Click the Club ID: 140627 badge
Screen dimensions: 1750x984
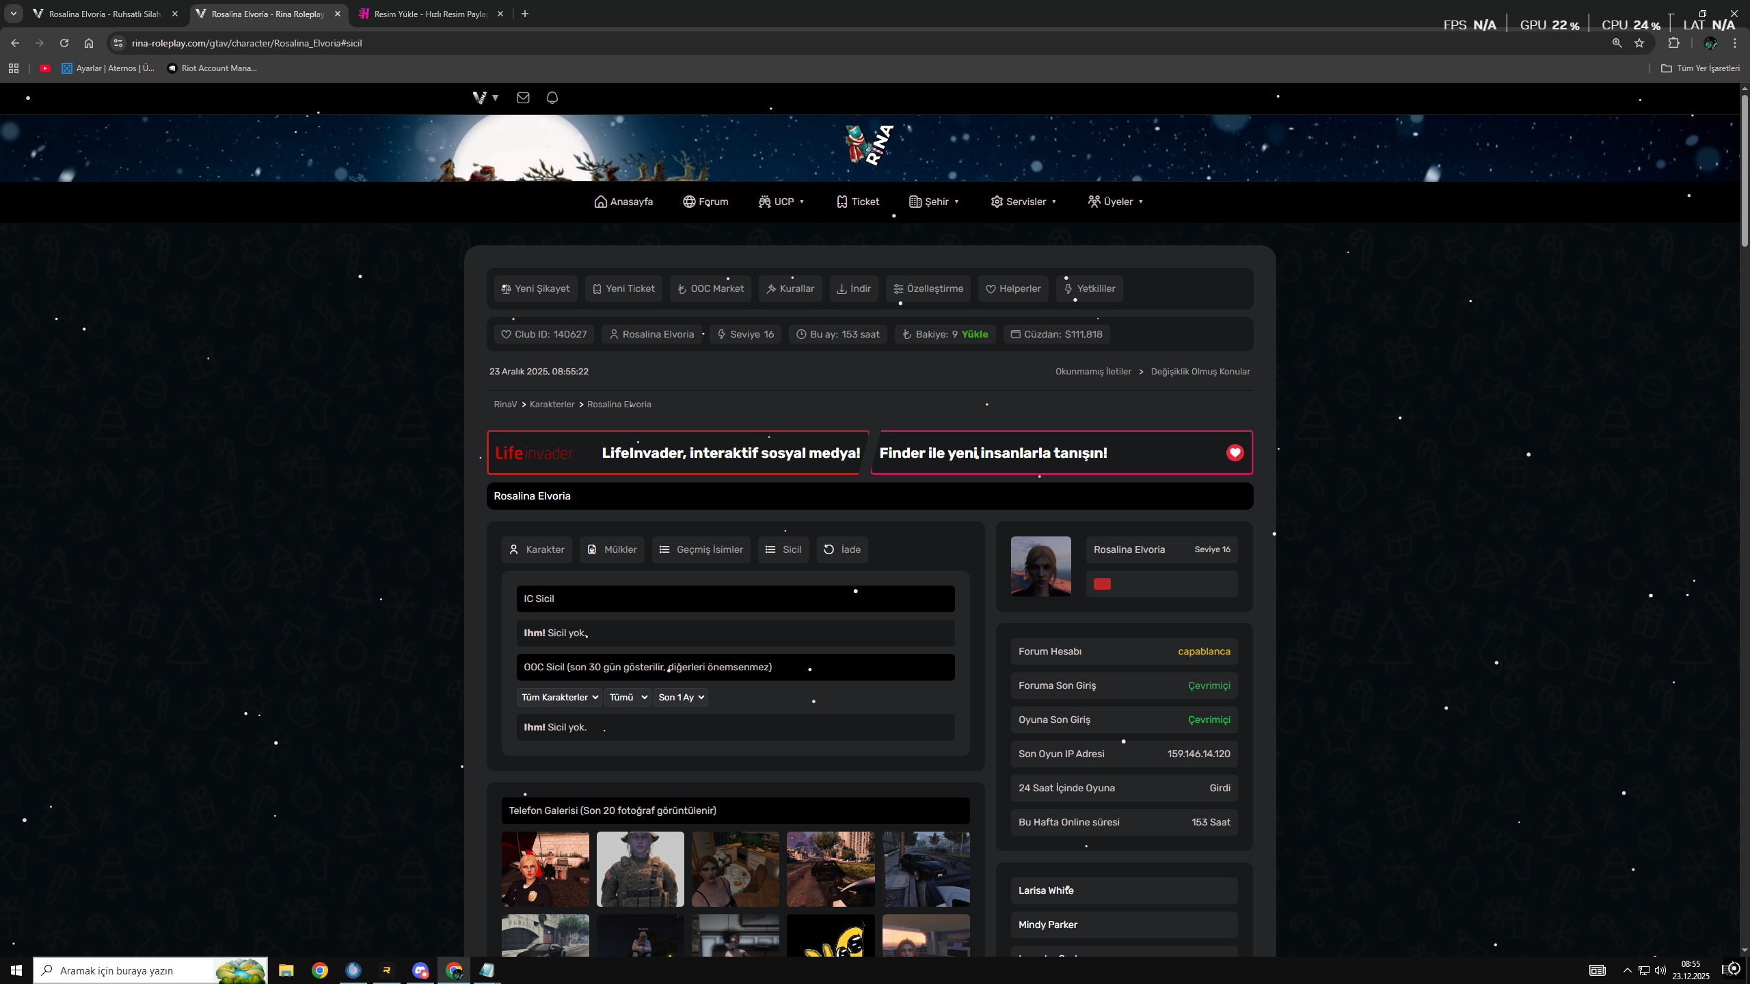[x=544, y=334]
